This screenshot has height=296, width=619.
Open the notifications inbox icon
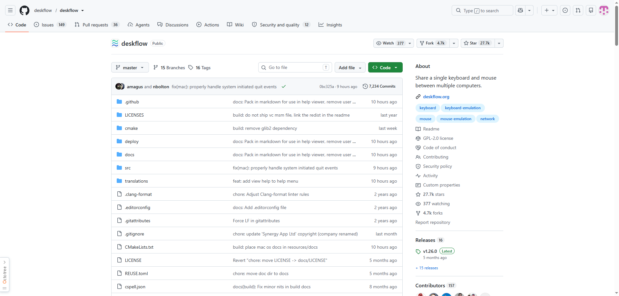591,10
